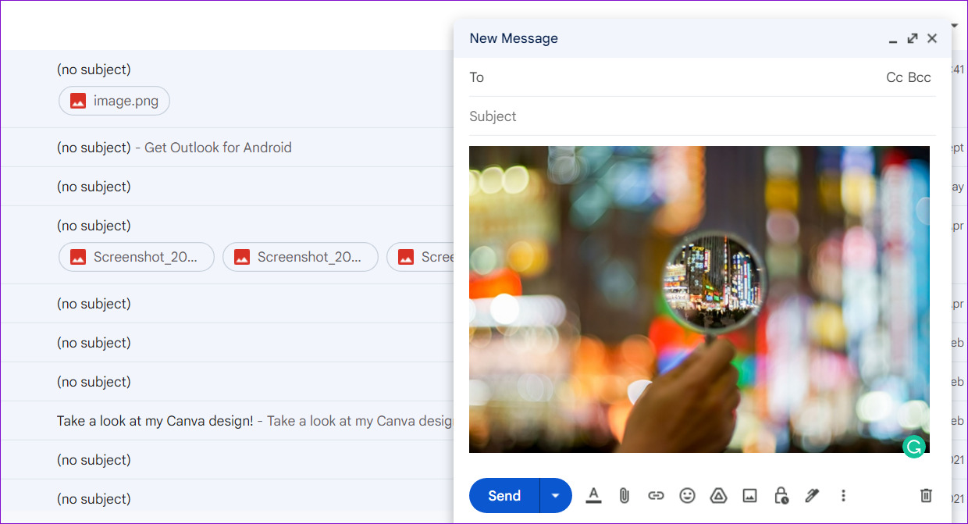Minimize the New Message window

click(893, 39)
